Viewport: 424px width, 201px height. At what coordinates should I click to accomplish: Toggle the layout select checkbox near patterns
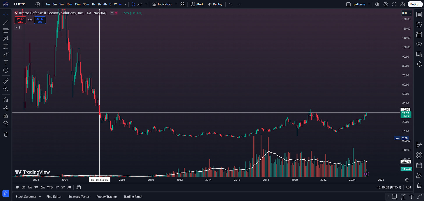coord(348,4)
